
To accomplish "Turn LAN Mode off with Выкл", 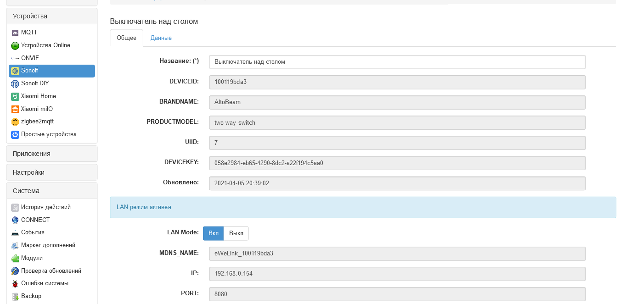I will pos(236,233).
